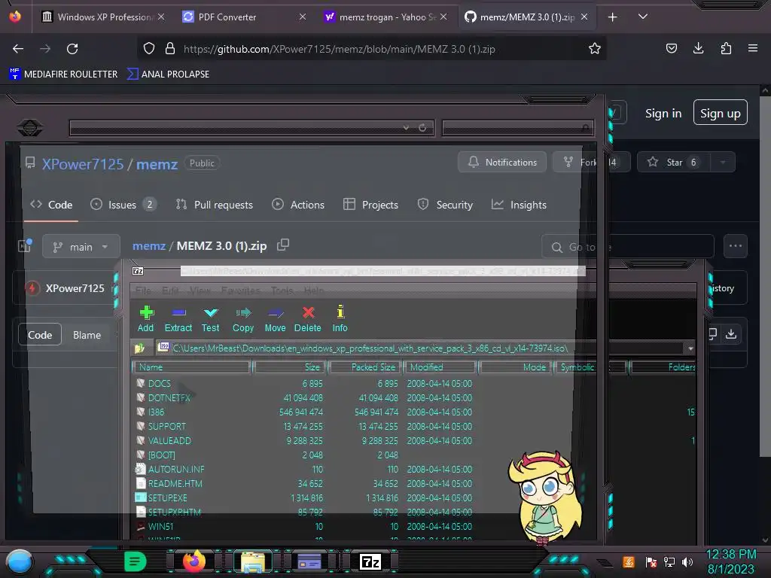The image size is (771, 578).
Task: Click the volume speaker tray icon
Action: [688, 561]
